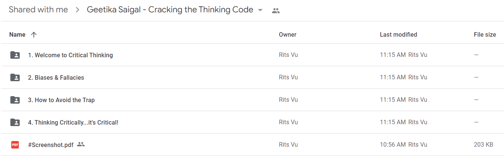
Task: Select the folder icon for Thinking Critically...it's Critical!
Action: click(15, 122)
